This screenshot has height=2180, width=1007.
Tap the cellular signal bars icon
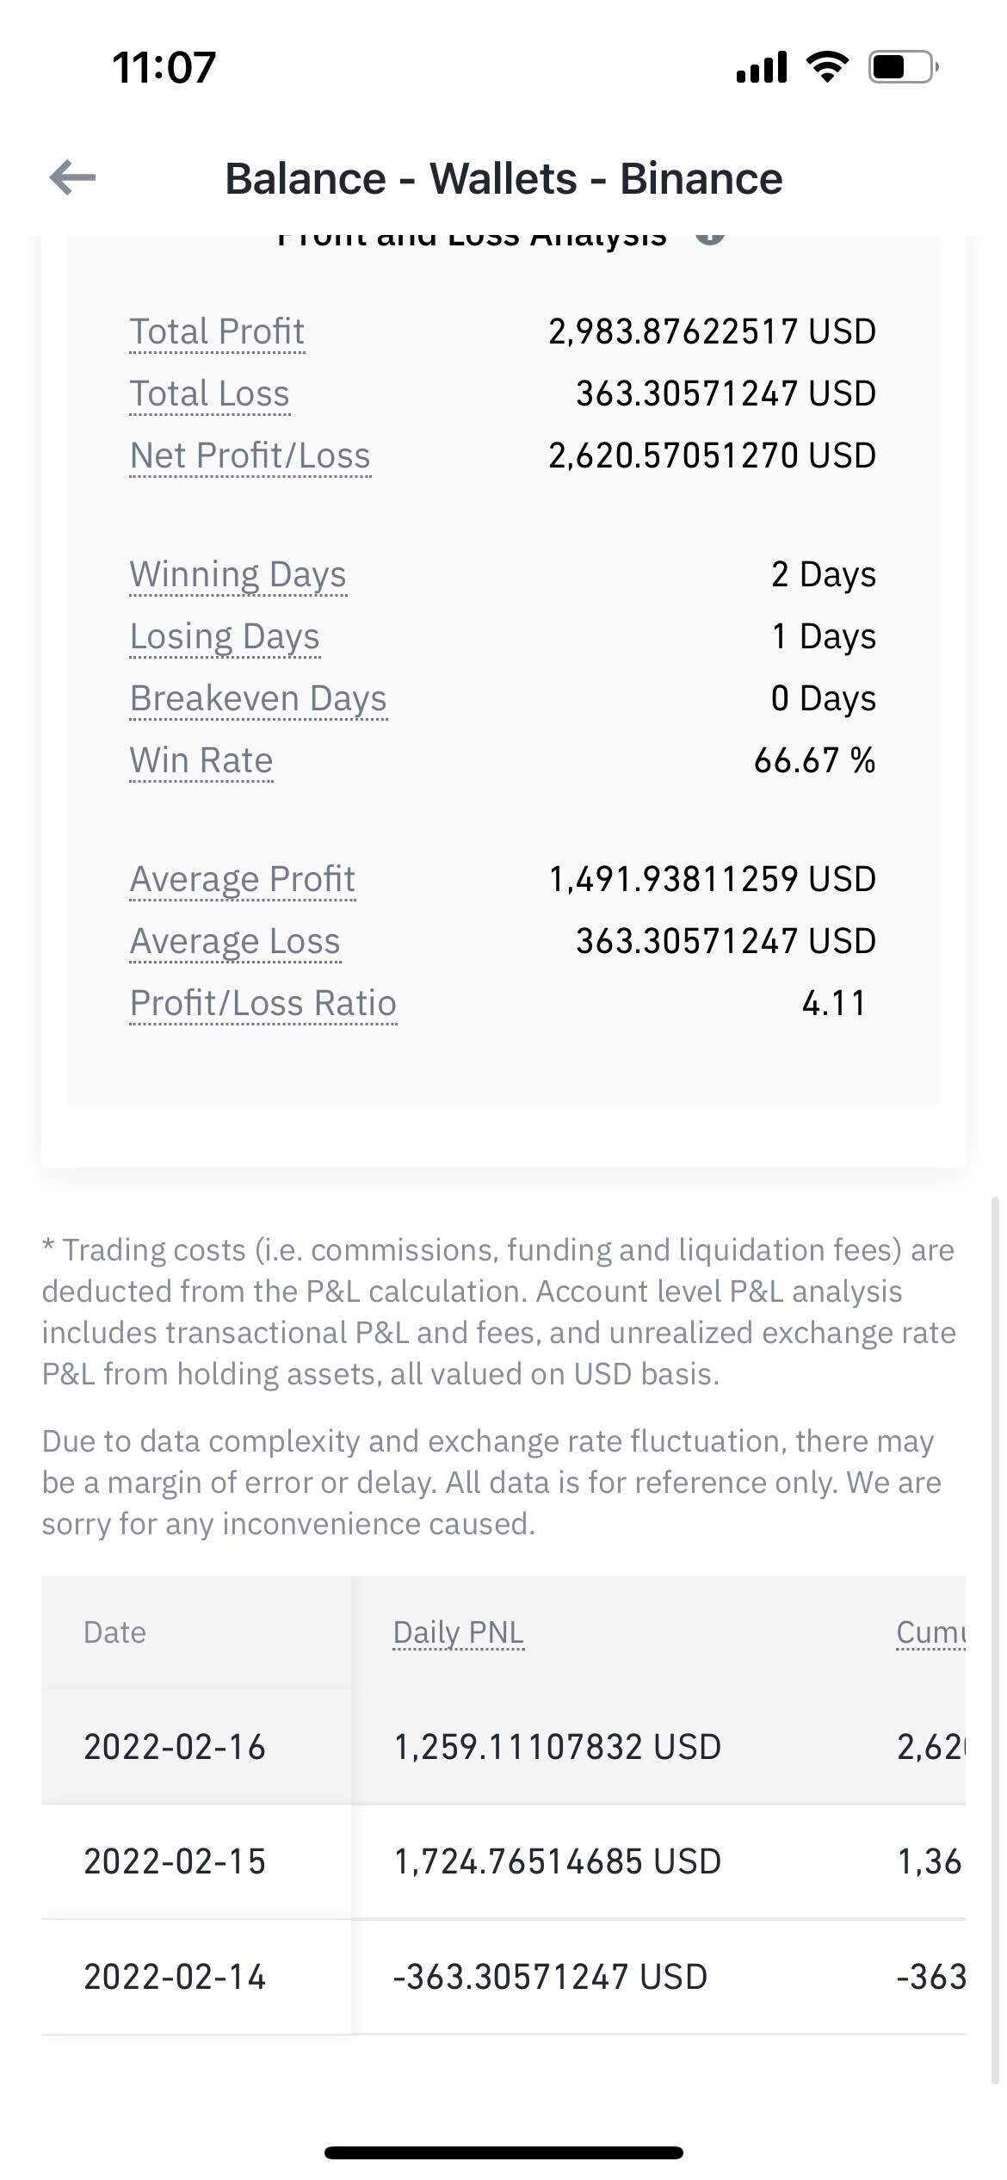(x=762, y=67)
